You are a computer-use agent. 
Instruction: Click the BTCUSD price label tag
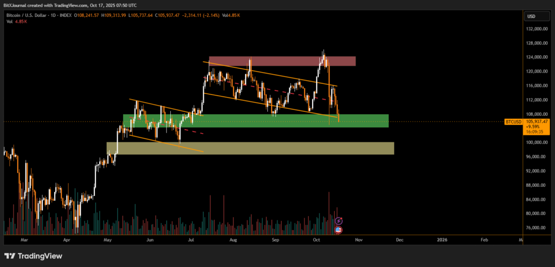513,122
